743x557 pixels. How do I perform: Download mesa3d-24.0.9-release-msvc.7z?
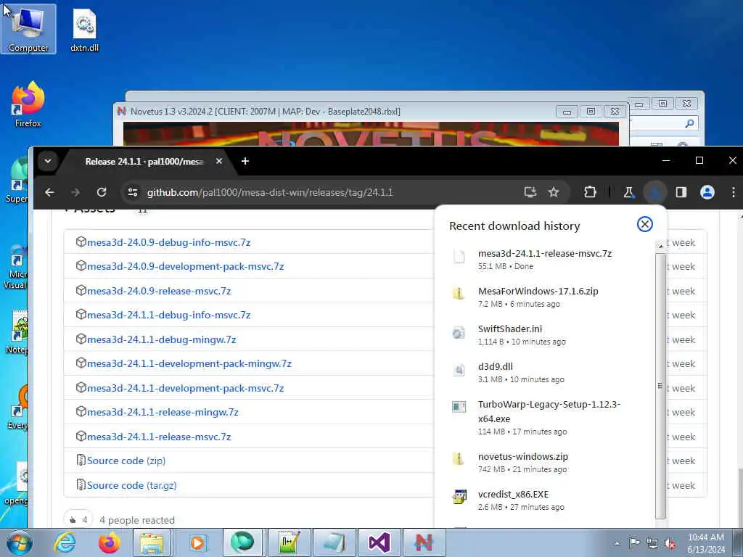[159, 291]
